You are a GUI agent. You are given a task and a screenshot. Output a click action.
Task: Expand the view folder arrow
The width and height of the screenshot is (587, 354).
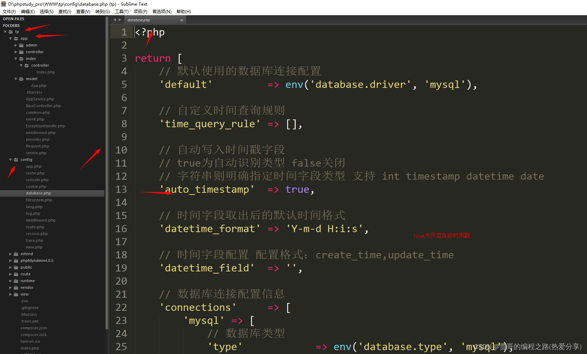coord(11,294)
